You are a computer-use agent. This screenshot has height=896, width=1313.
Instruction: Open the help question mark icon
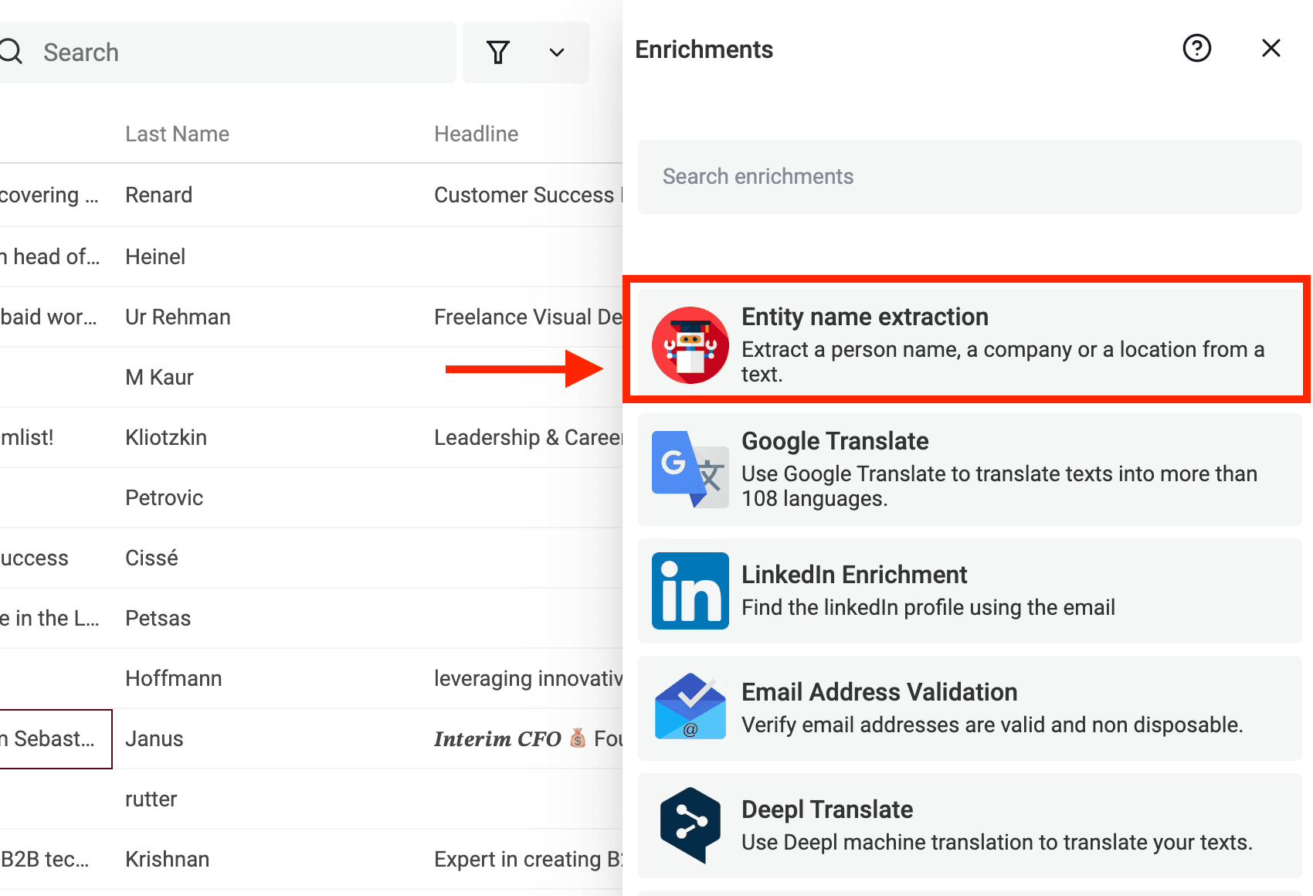(x=1196, y=49)
